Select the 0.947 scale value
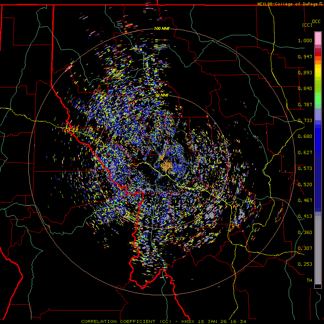The height and width of the screenshot is (324, 324). (x=305, y=57)
